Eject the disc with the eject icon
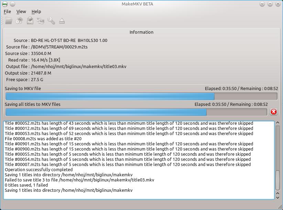The width and height of the screenshot is (283, 210). (62, 21)
